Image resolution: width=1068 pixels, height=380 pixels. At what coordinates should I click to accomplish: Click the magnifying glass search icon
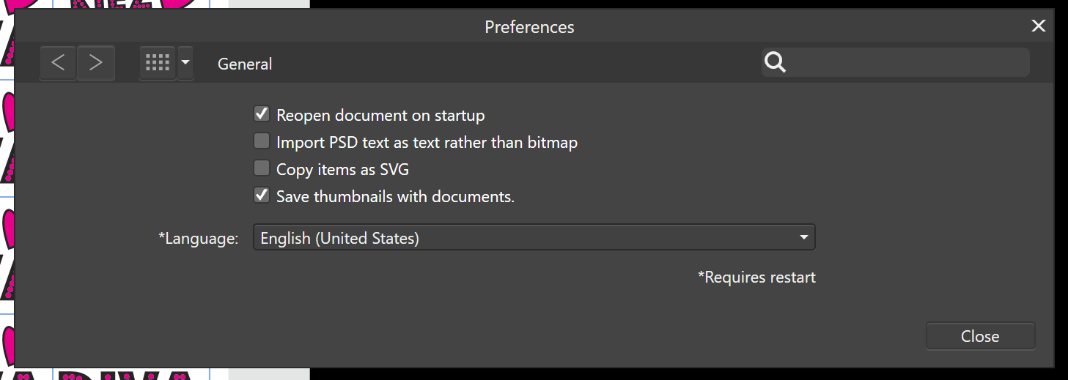[x=775, y=63]
